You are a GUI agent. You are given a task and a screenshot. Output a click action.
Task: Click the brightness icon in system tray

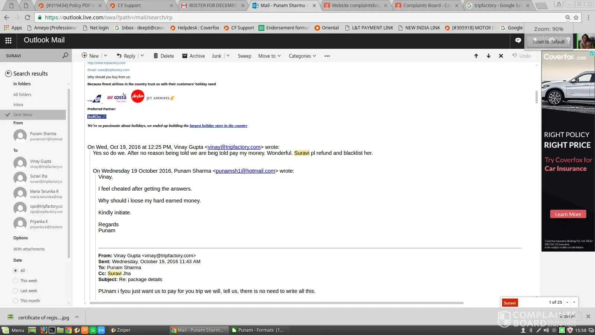pos(554,330)
